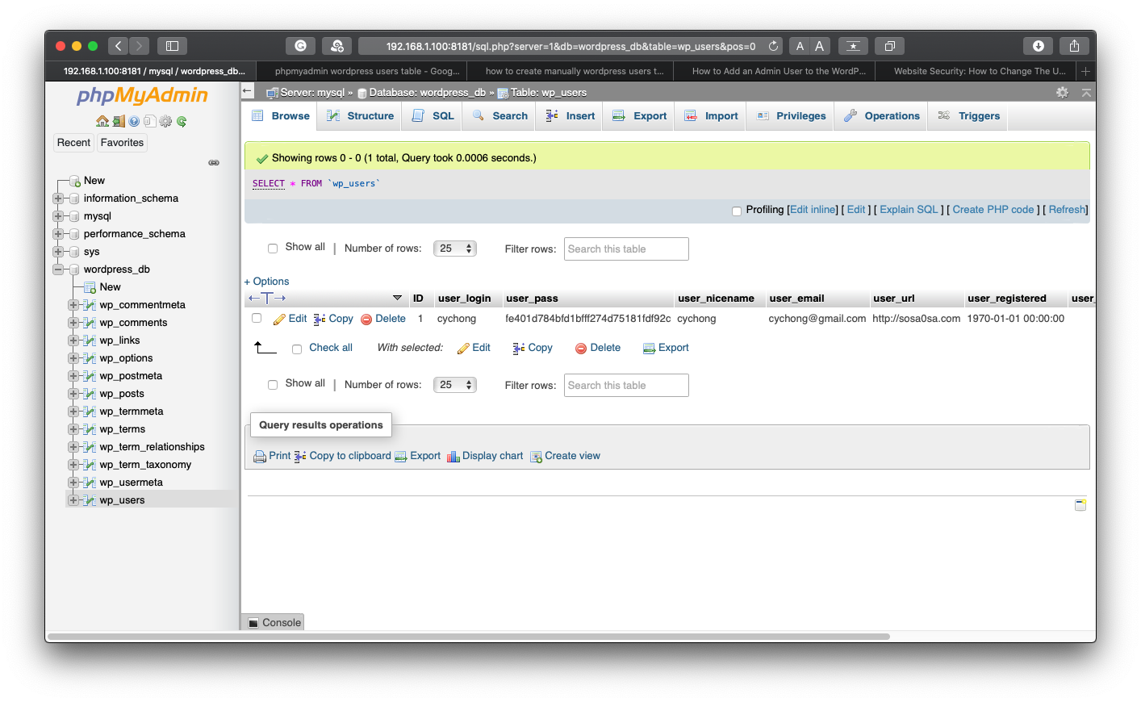This screenshot has height=702, width=1141.
Task: Open upper Number of rows dropdown
Action: click(x=455, y=249)
